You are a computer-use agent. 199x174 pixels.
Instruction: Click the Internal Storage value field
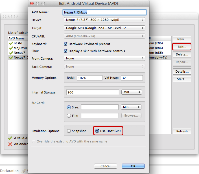(93, 92)
